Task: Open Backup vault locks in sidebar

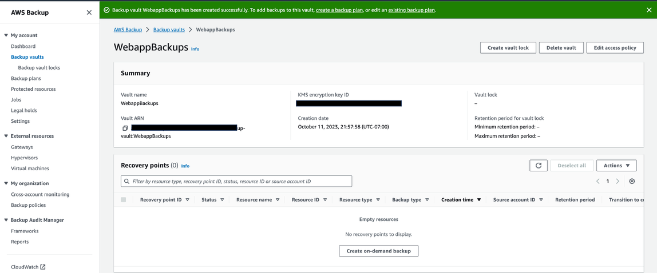Action: click(x=39, y=68)
